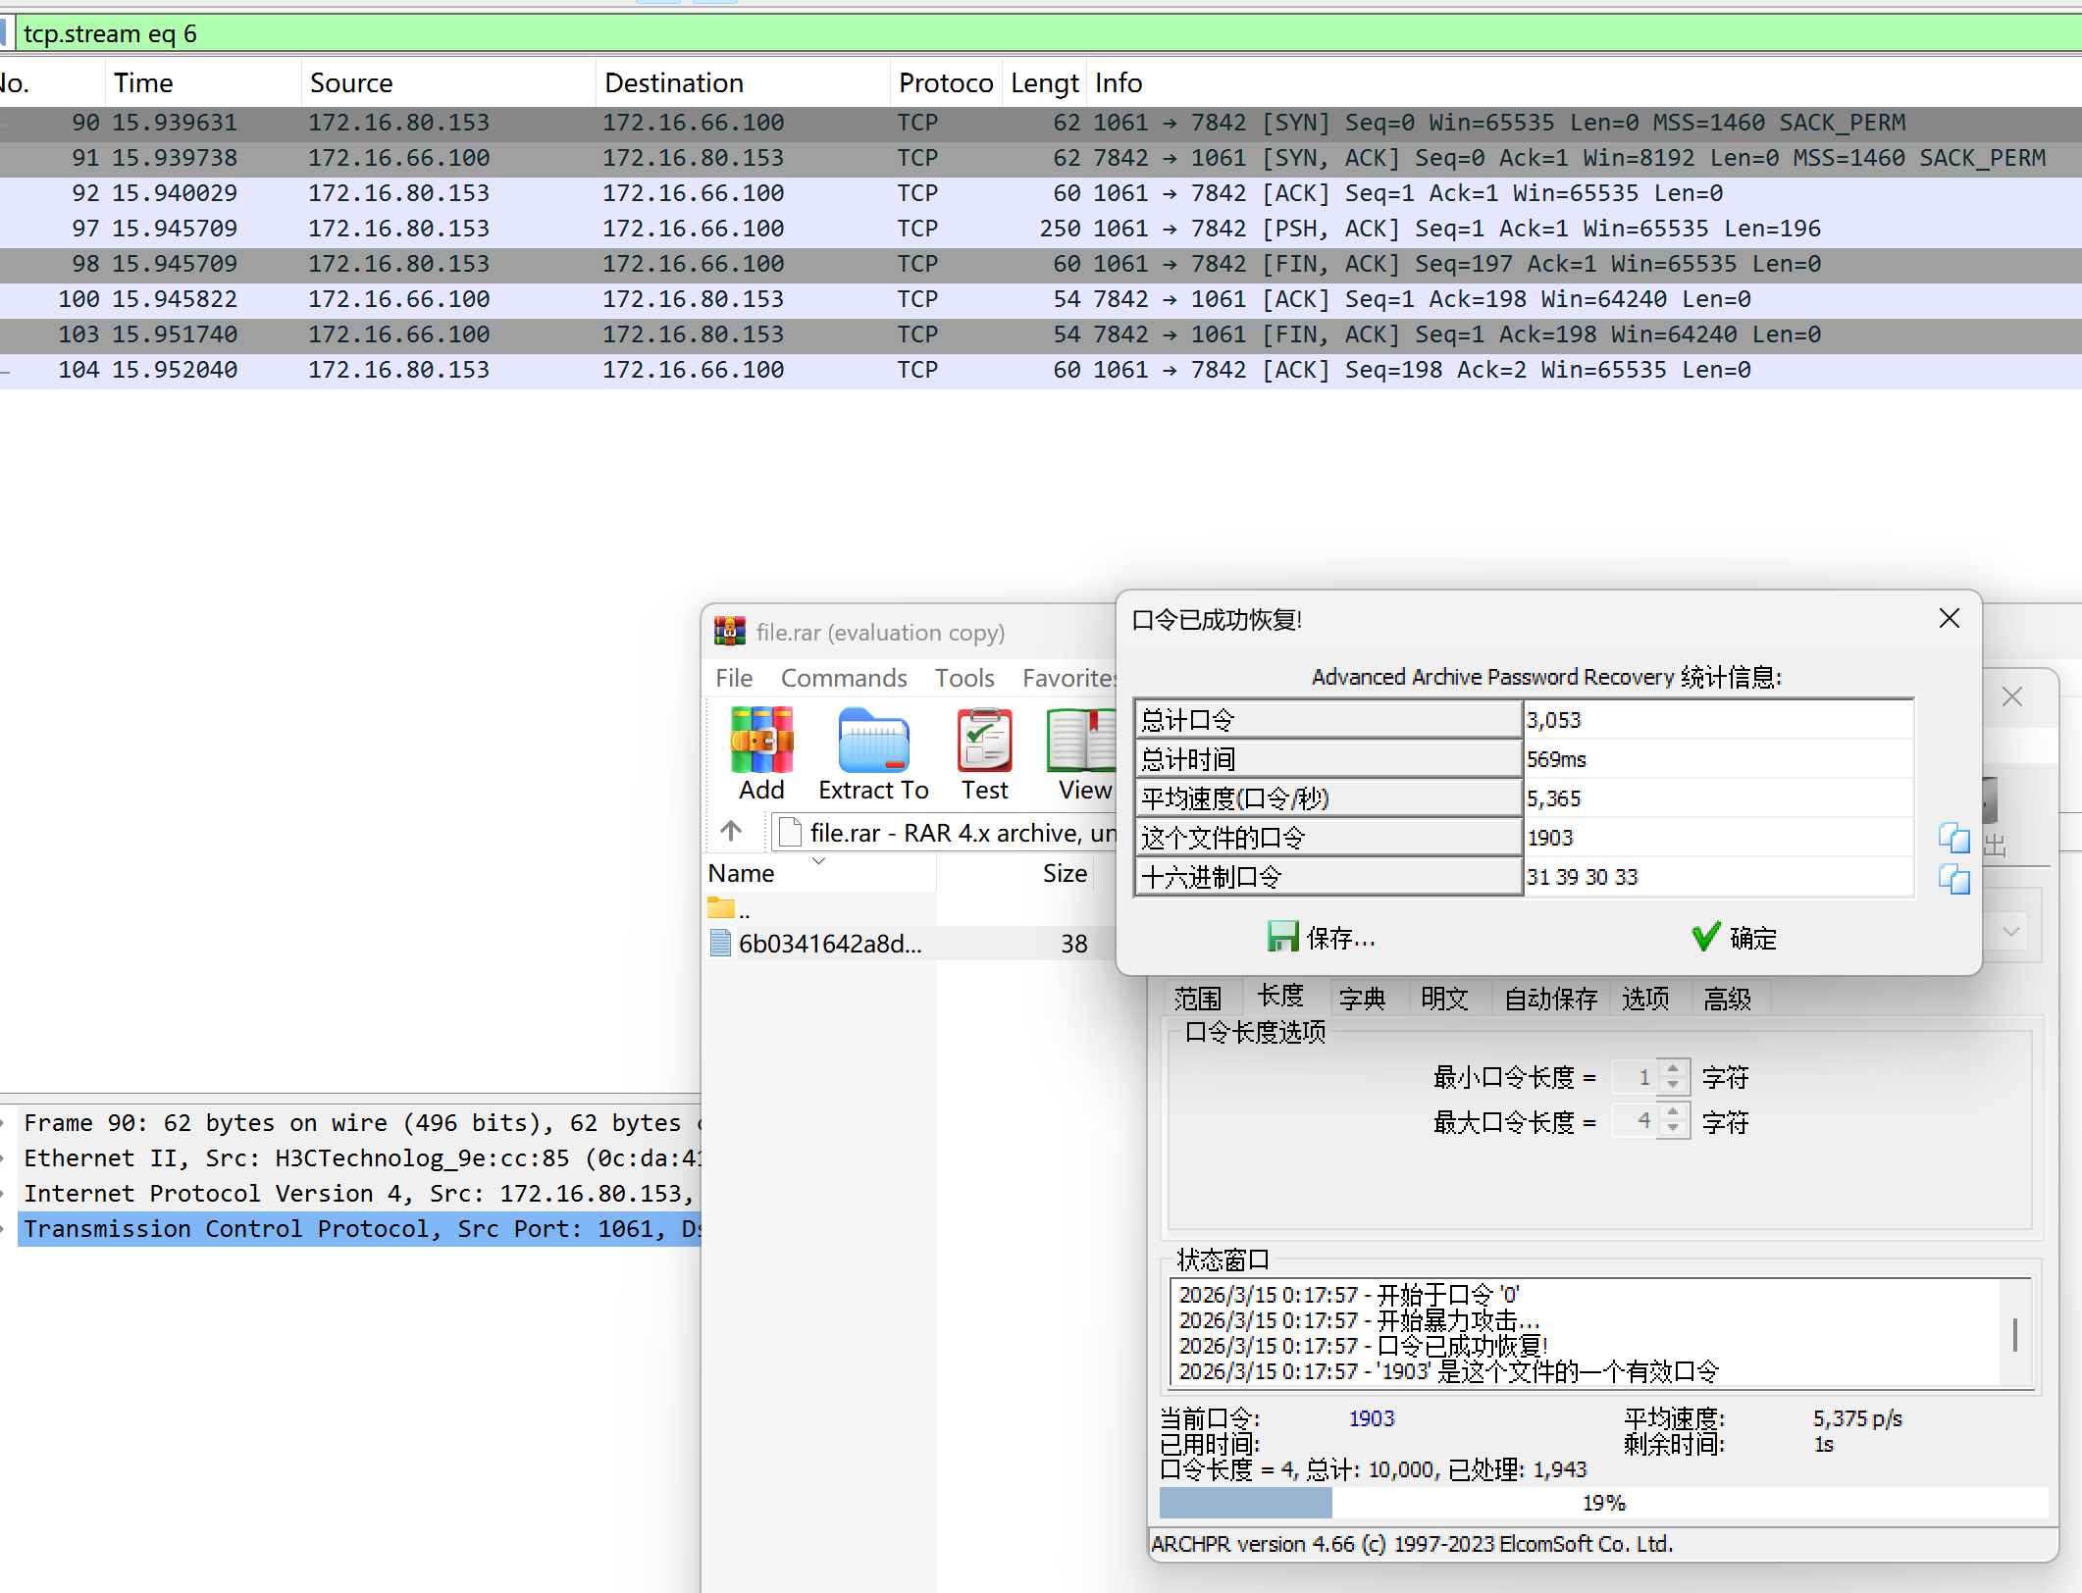Screen dimensions: 2082x1593
Task: Decrease maximum password length stepper
Action: (1674, 1129)
